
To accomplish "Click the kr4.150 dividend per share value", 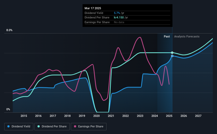I will pyautogui.click(x=119, y=18).
